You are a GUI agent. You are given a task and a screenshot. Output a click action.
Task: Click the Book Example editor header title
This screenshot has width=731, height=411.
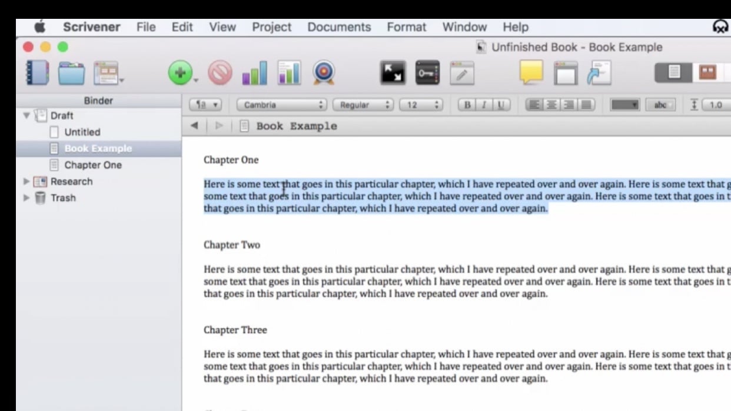pyautogui.click(x=297, y=126)
